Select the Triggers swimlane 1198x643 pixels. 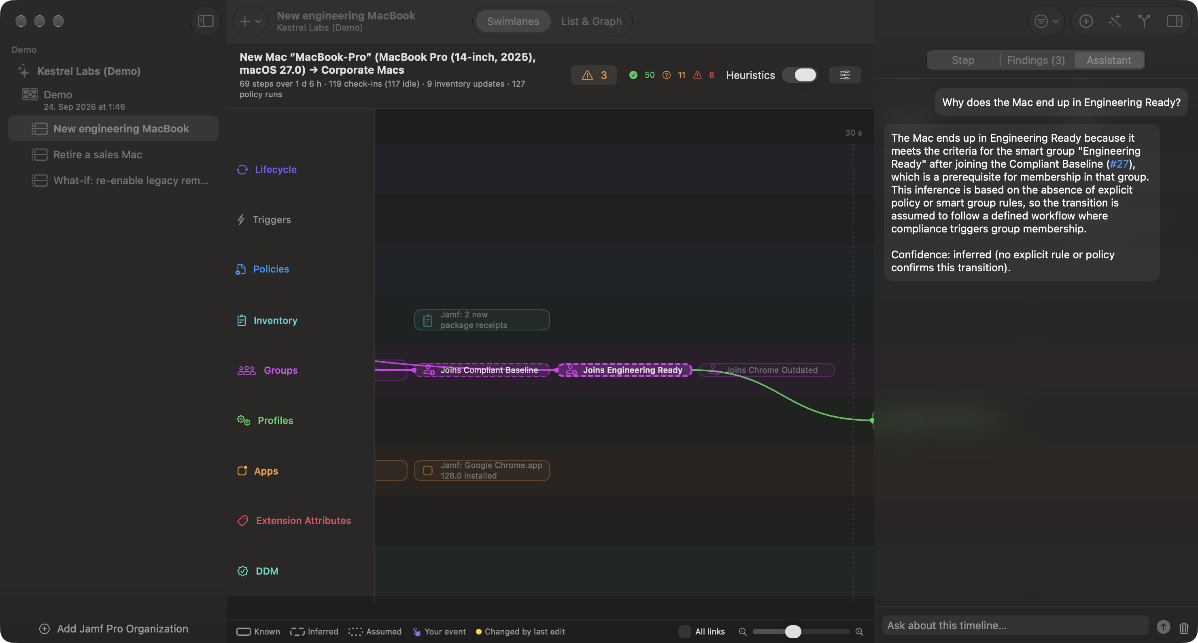click(x=264, y=219)
